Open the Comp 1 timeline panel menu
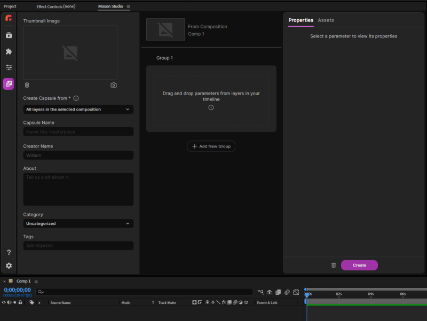This screenshot has height=321, width=427. click(36, 280)
